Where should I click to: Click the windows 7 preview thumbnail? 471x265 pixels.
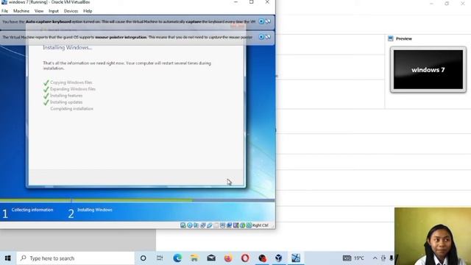(428, 70)
